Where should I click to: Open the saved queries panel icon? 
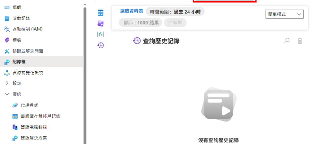[x=100, y=23]
